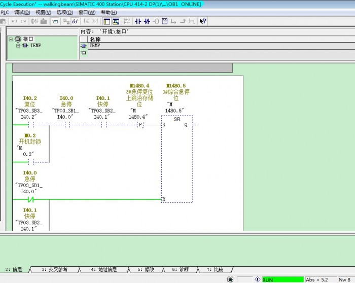Toggle monitor mode with the glasses icon

75,21
